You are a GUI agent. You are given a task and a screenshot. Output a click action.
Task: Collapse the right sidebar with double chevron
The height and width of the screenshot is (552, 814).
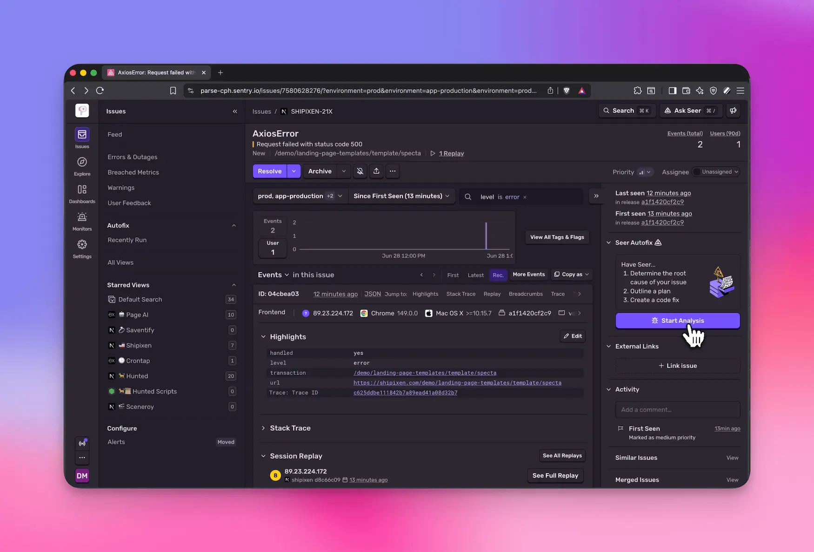tap(596, 196)
